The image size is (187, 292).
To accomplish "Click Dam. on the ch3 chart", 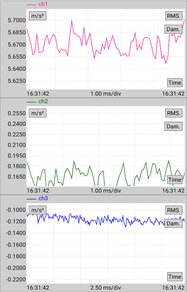I will (173, 223).
